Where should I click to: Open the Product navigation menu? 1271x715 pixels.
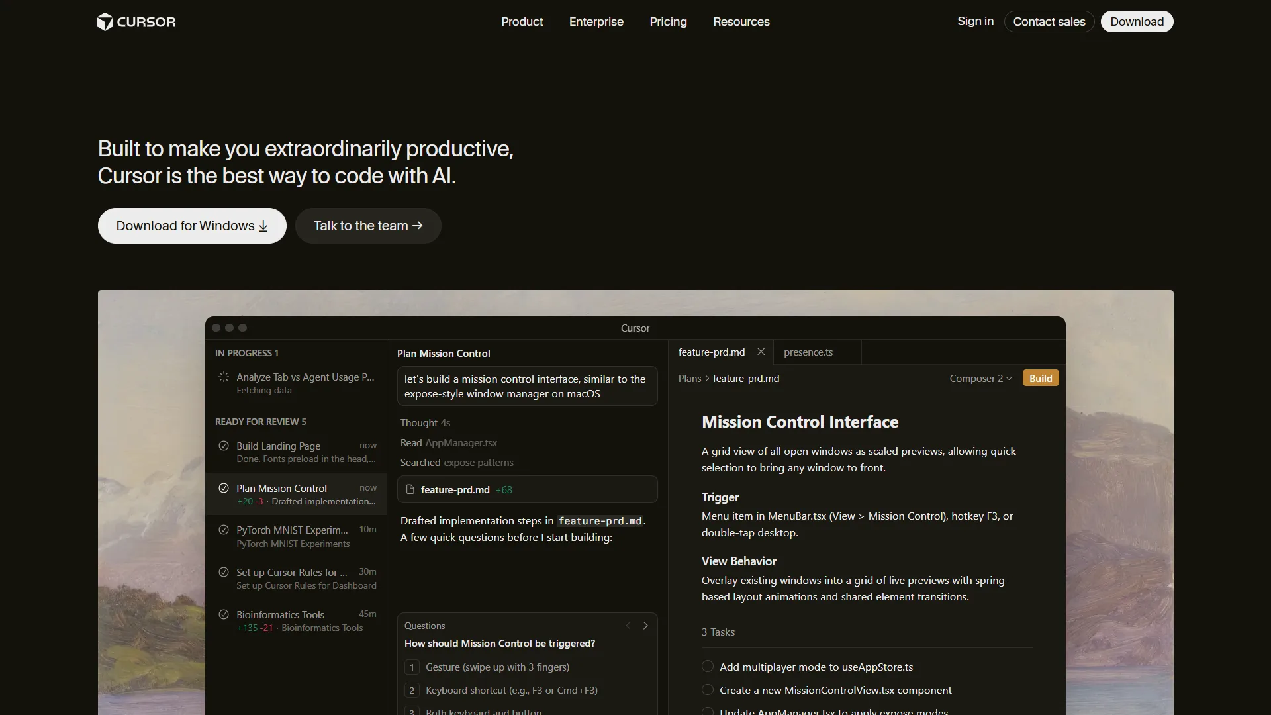point(522,22)
